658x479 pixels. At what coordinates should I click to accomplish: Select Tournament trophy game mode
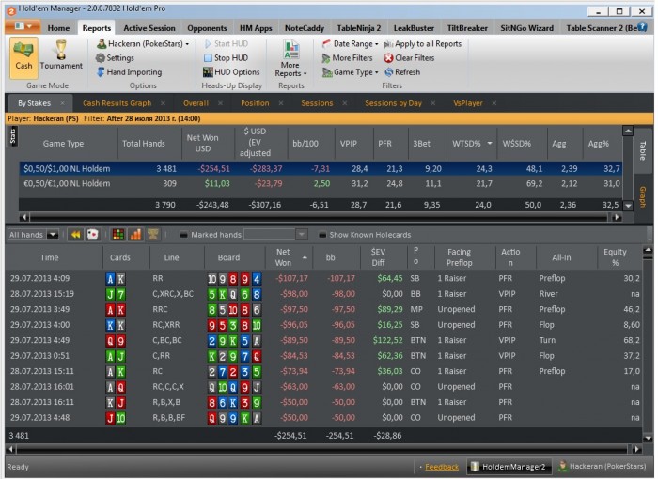61,56
